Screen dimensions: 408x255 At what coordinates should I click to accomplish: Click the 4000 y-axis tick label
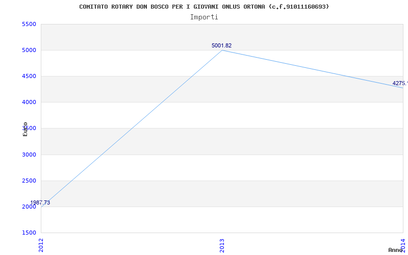(x=29, y=103)
